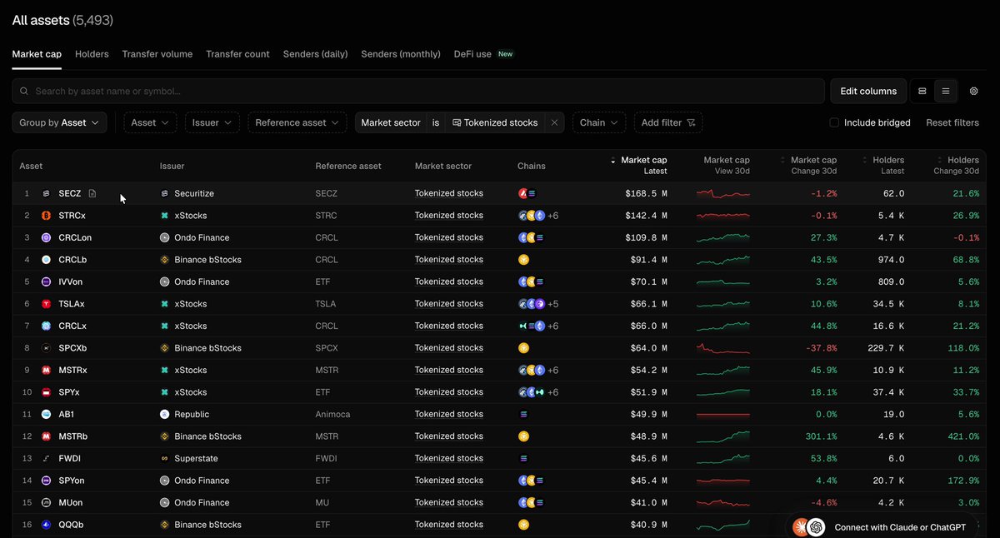This screenshot has height=538, width=1000.
Task: Click the MSTRx asset logo icon
Action: tap(47, 370)
